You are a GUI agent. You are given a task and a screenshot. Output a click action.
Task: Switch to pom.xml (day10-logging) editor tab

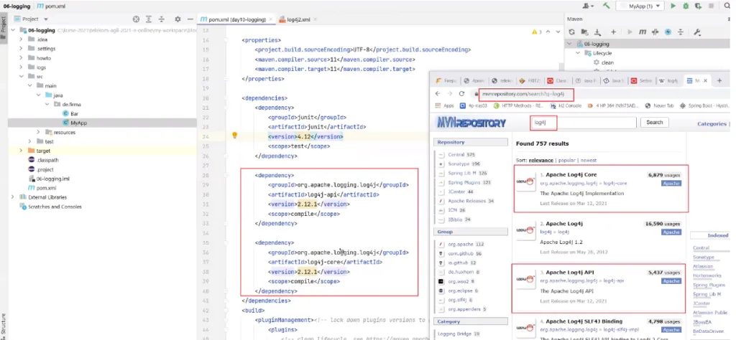point(235,19)
